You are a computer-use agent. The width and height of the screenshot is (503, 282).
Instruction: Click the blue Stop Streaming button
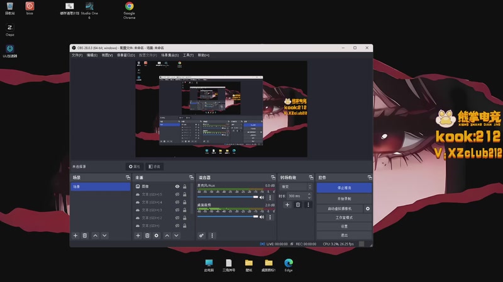(344, 188)
